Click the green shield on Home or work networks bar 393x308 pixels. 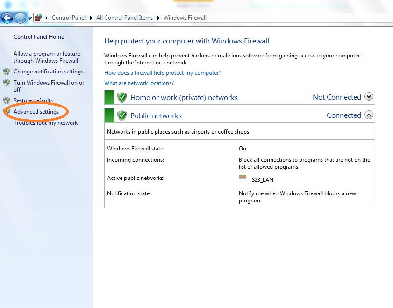(121, 97)
